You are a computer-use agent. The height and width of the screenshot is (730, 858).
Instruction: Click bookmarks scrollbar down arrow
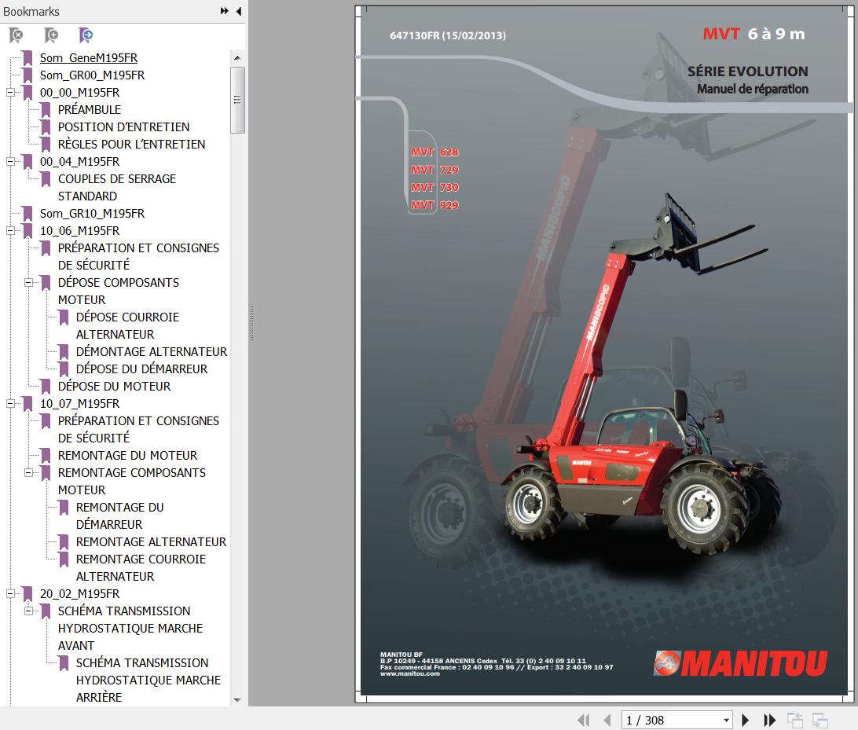237,700
